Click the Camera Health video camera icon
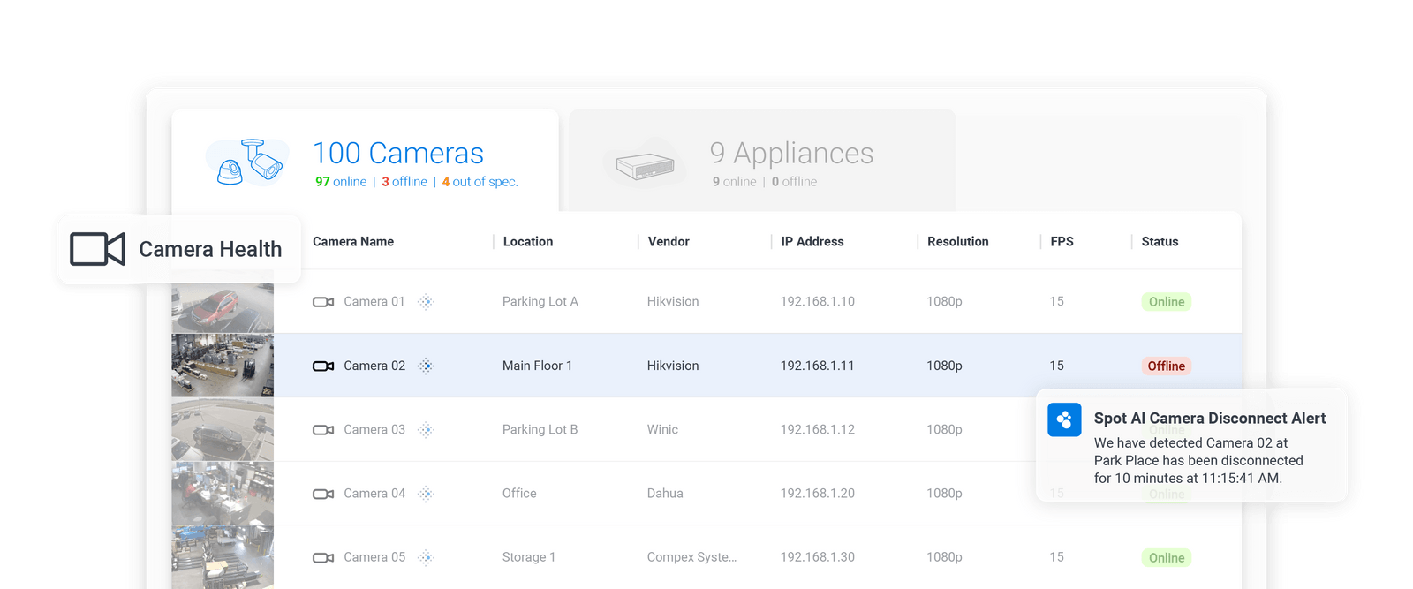This screenshot has height=589, width=1413. pos(97,249)
